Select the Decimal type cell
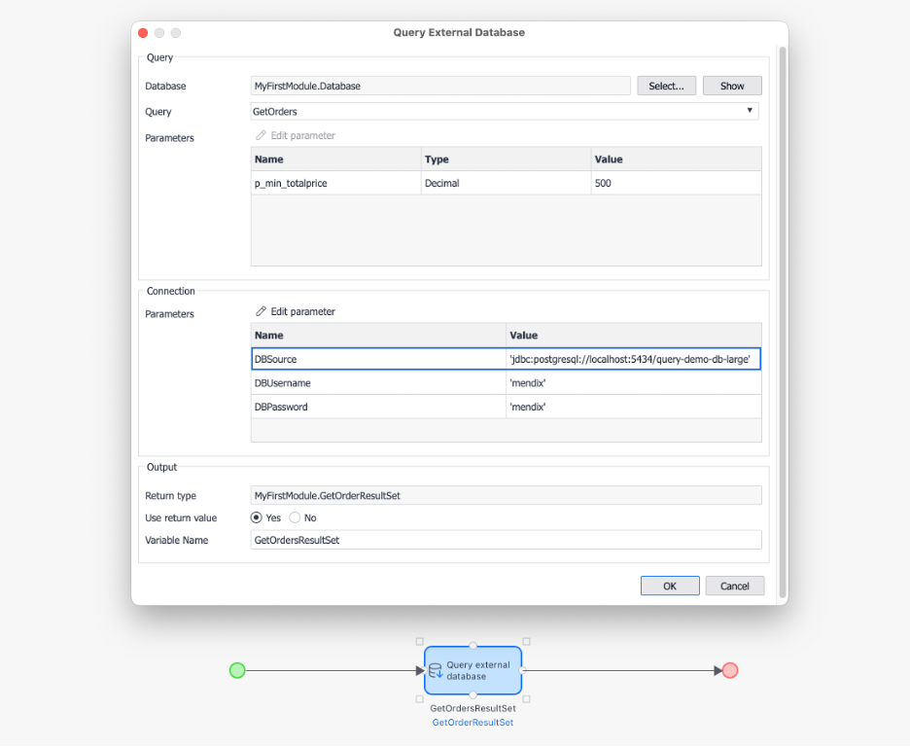910x747 pixels. click(x=507, y=184)
